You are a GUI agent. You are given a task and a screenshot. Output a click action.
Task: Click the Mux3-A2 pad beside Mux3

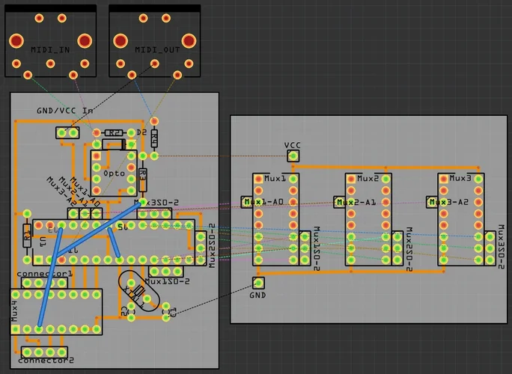(432, 202)
